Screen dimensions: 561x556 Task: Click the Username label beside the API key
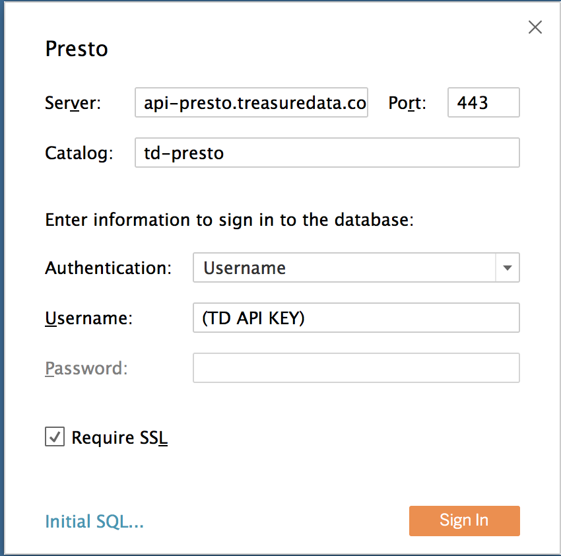point(88,318)
